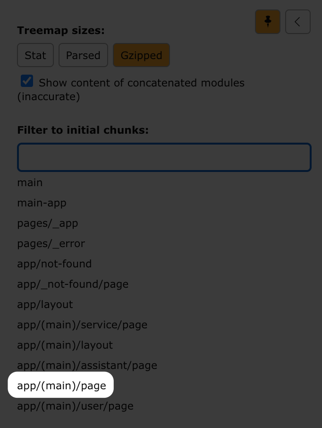Choose the main-app chunk
The image size is (322, 428).
pyautogui.click(x=42, y=203)
